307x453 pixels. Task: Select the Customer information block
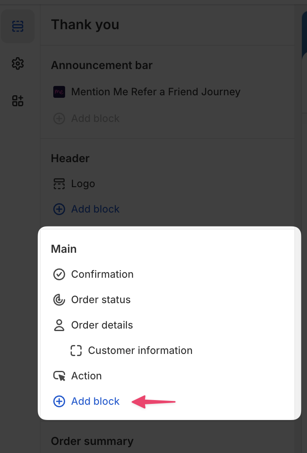(140, 351)
